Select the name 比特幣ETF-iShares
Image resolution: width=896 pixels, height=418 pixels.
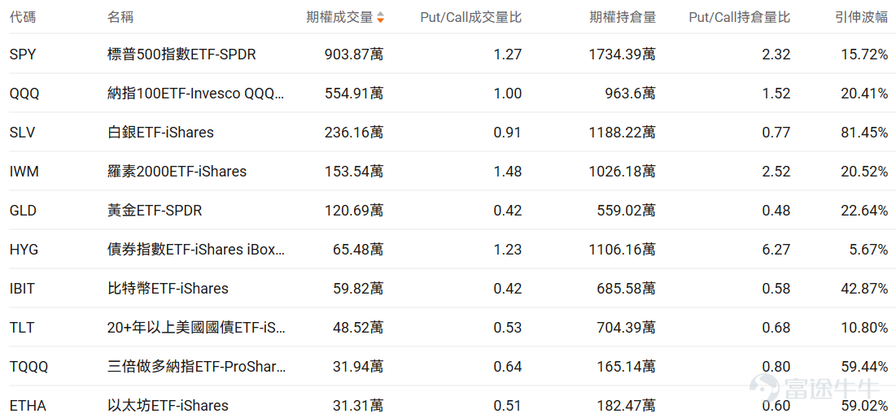pos(168,289)
